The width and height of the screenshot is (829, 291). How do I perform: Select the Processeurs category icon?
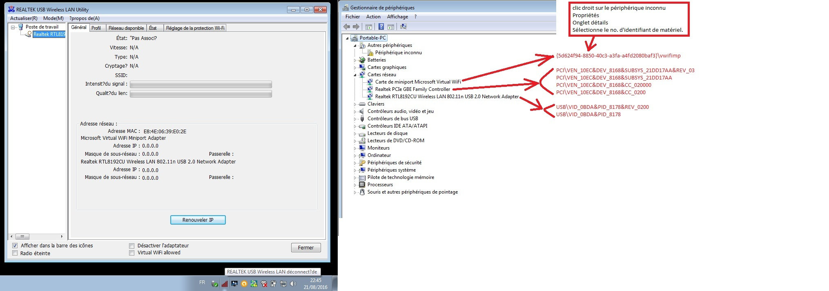362,185
